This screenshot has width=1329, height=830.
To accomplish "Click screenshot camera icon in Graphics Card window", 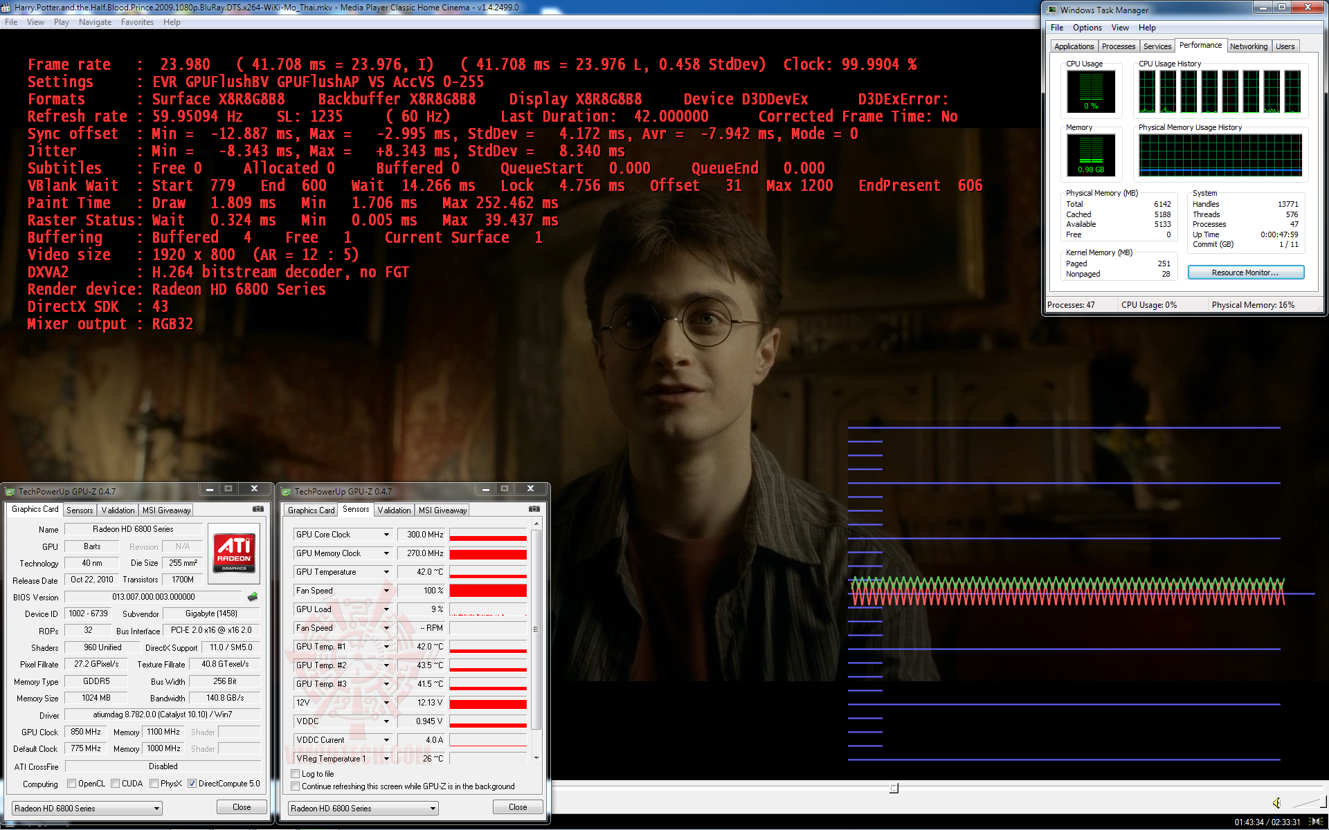I will coord(258,509).
